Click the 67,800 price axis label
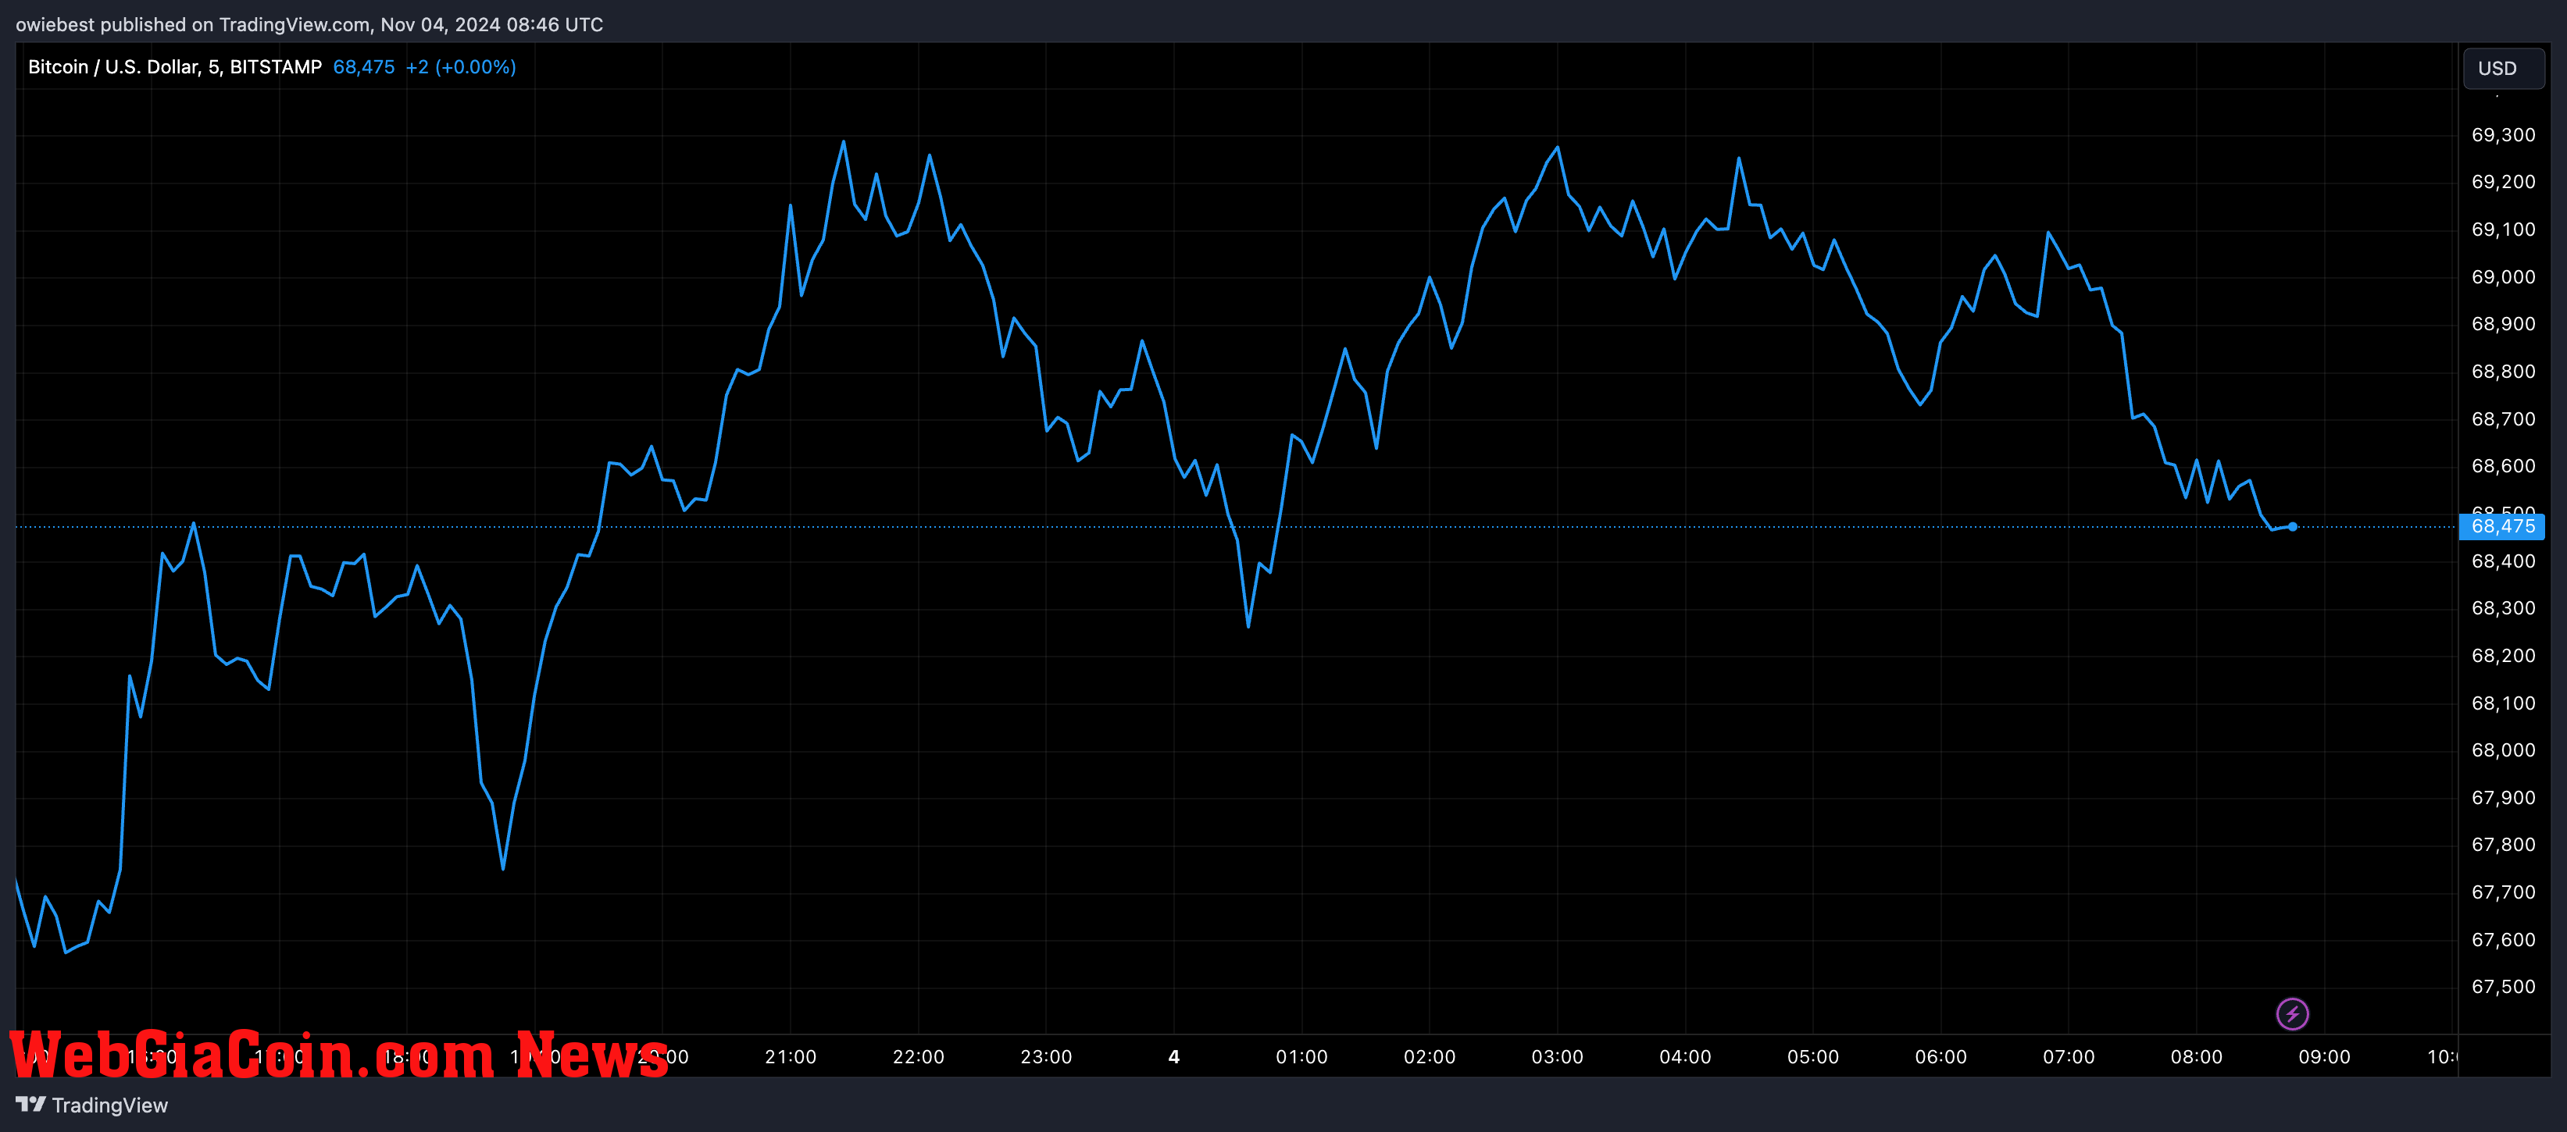The height and width of the screenshot is (1132, 2567). 2503,845
